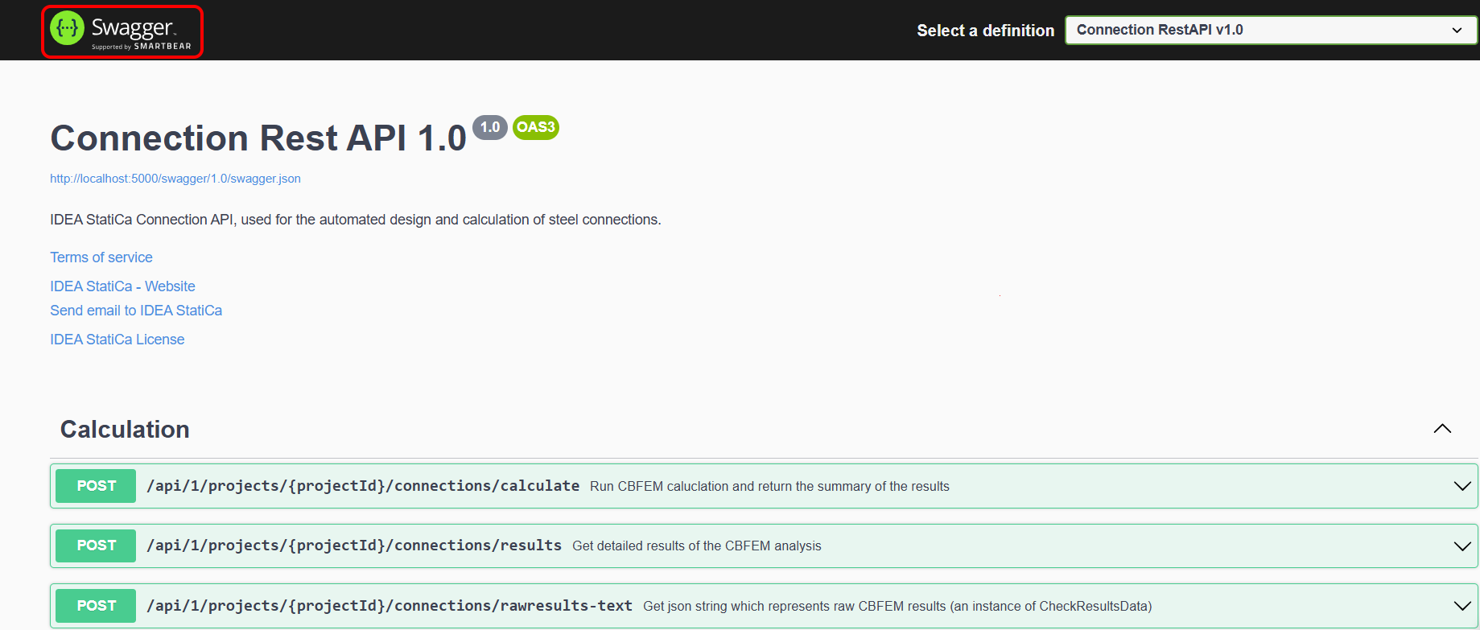Click the /connections/rawresults-text endpoint path
The image size is (1480, 630).
pos(390,606)
